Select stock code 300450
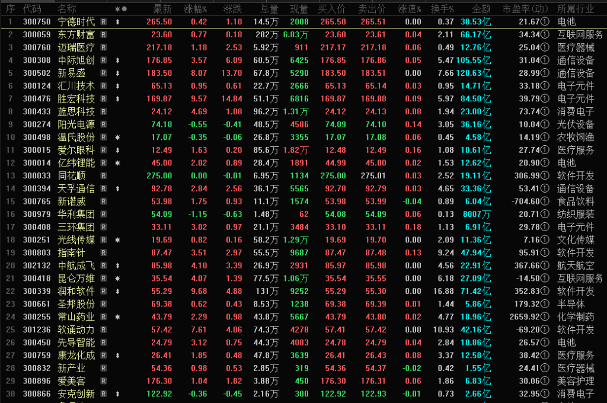The image size is (607, 403). (x=37, y=343)
